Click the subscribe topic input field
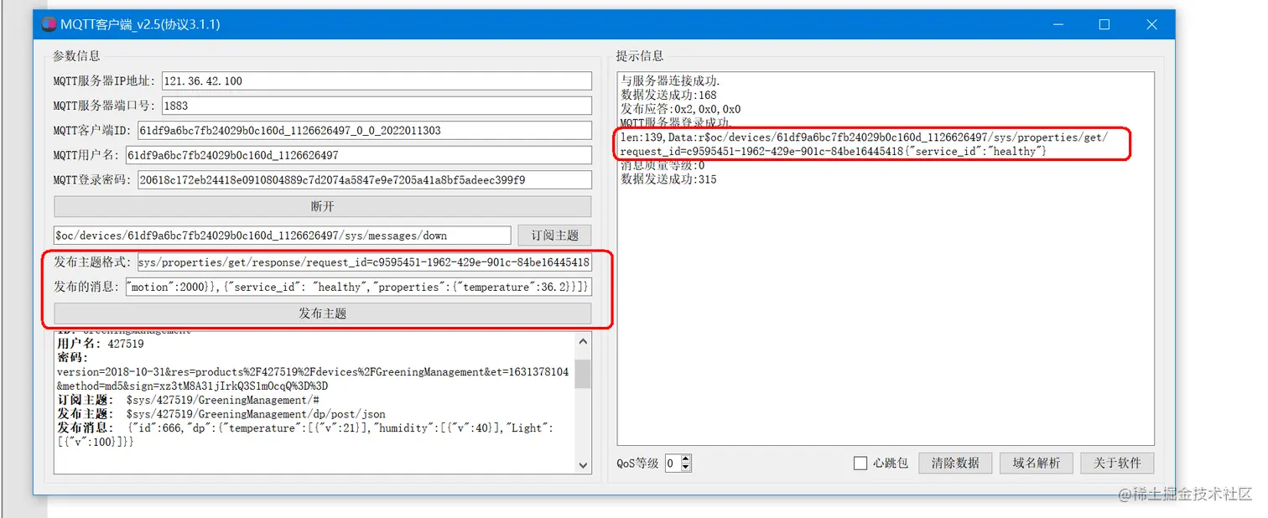 pos(282,236)
